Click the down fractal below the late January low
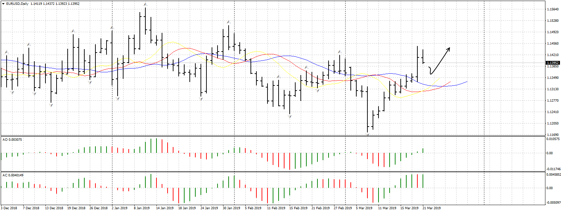The width and height of the screenshot is (561, 212). coord(201,99)
